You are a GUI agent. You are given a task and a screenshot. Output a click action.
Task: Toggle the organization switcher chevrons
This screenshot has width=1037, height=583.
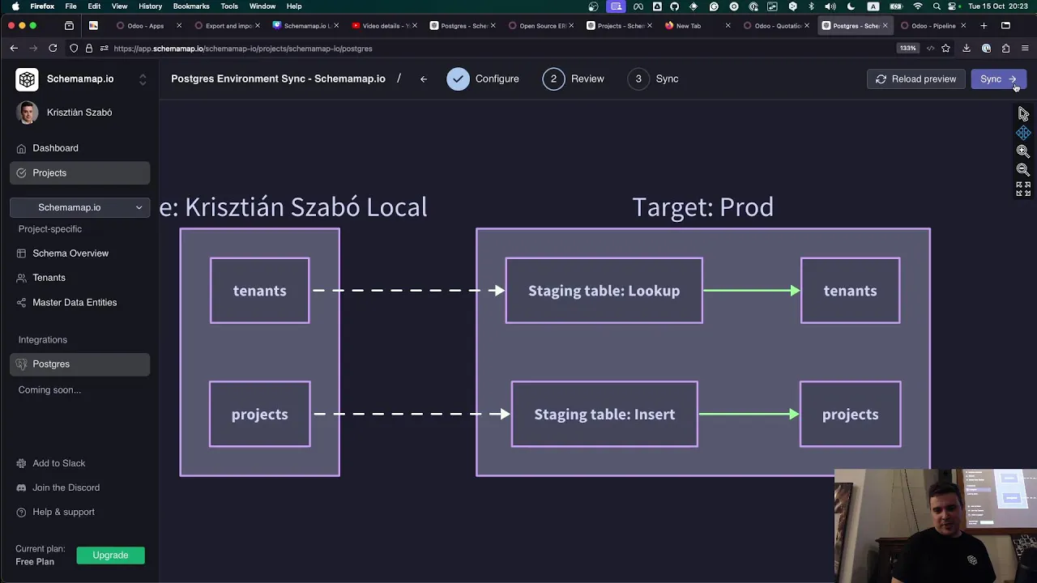[x=143, y=79]
